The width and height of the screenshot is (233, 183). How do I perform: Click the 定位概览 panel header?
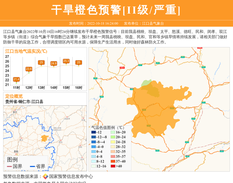point(14,96)
